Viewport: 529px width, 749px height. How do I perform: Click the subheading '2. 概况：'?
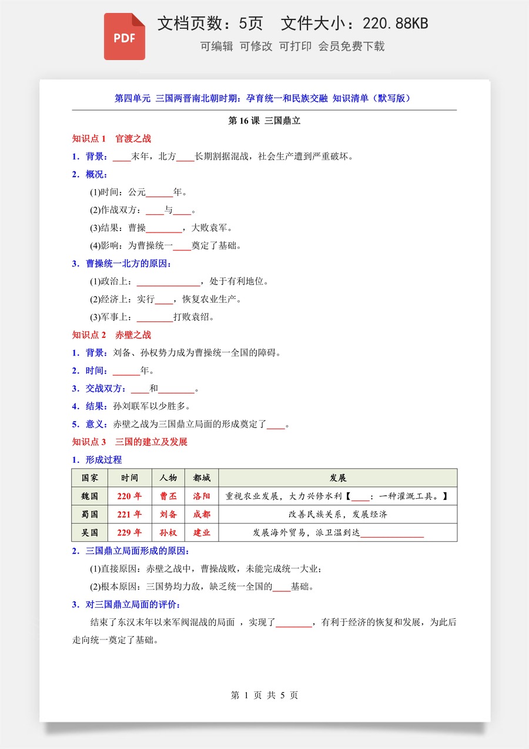click(x=90, y=174)
